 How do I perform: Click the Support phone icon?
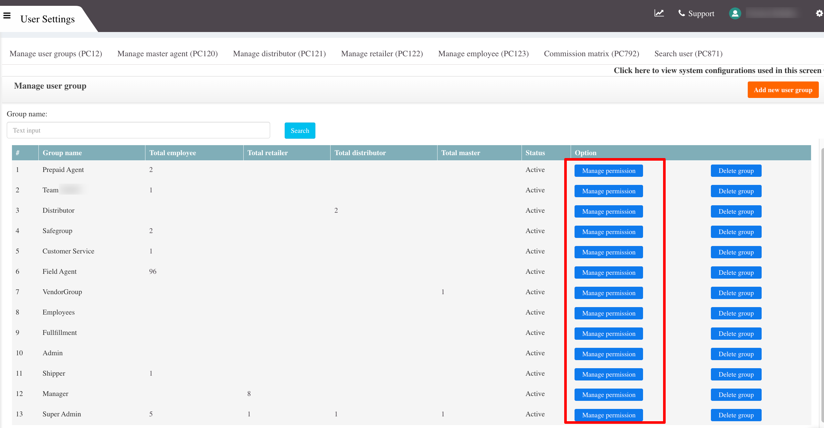pos(681,13)
